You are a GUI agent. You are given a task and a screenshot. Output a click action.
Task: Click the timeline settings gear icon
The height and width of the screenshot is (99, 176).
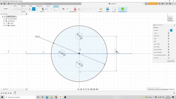pyautogui.click(x=174, y=93)
